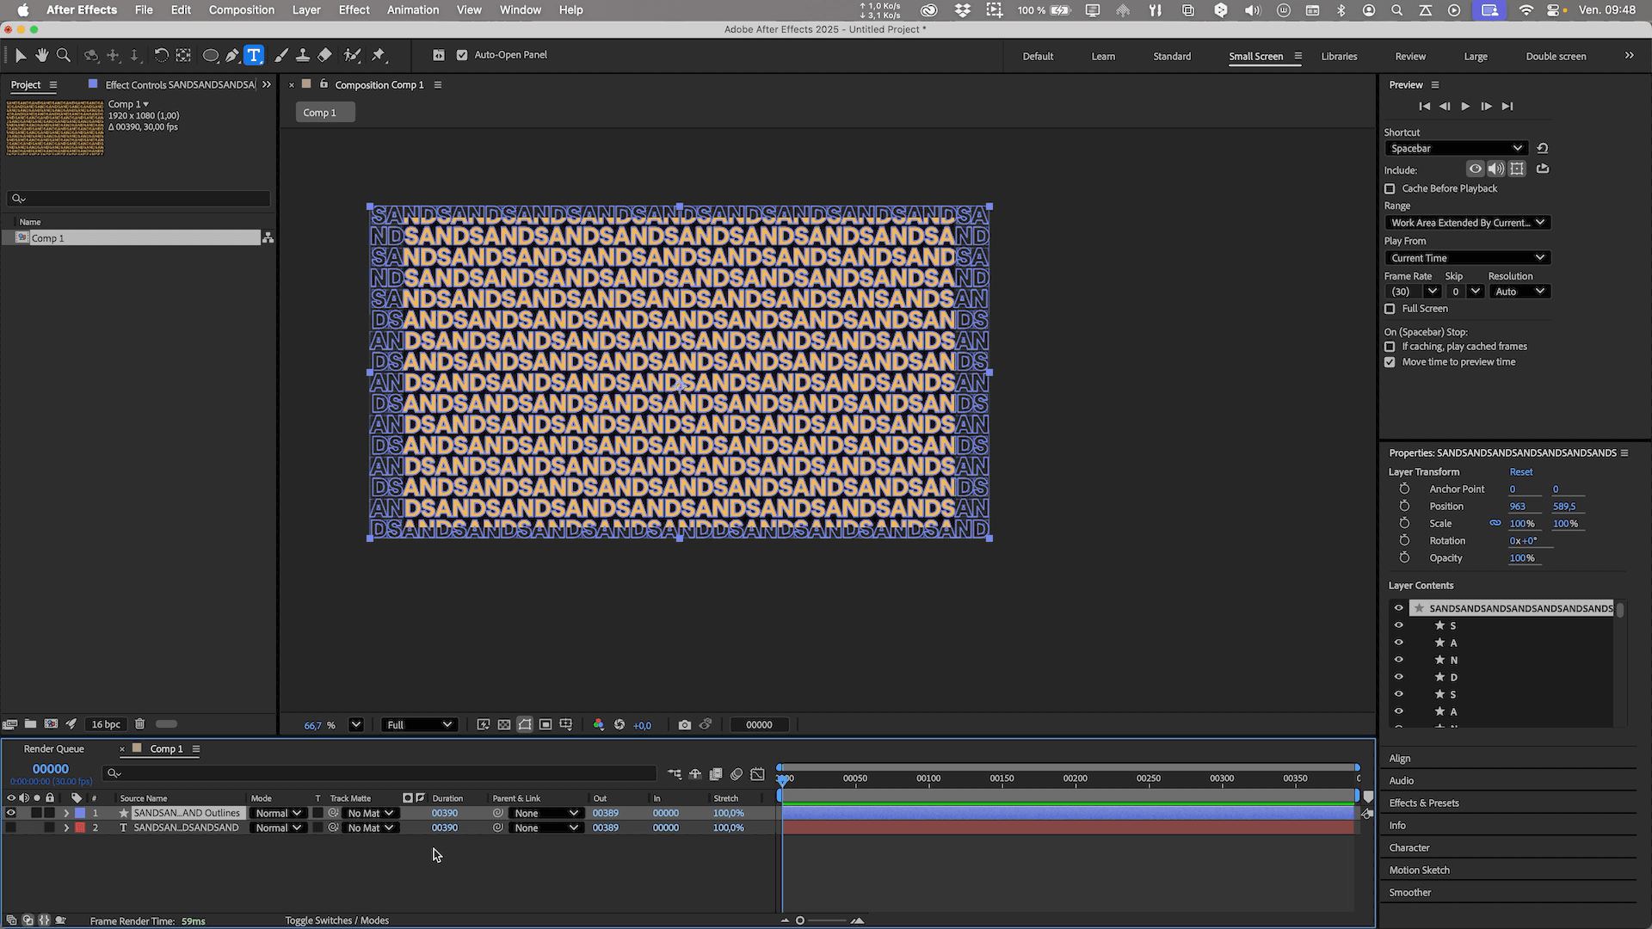Screen dimensions: 1652x929
Task: Hide the SANDSAN...AND Outlines layer
Action: [11, 813]
